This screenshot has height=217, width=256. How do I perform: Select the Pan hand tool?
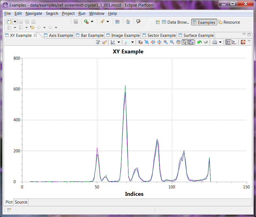[178, 42]
